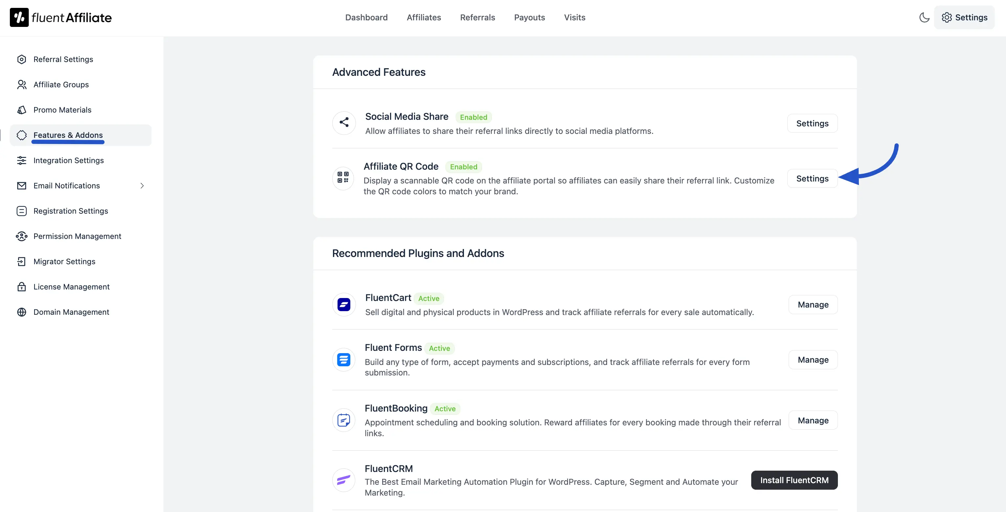Open Affiliate QR Code Settings
Image resolution: width=1006 pixels, height=512 pixels.
click(x=812, y=178)
